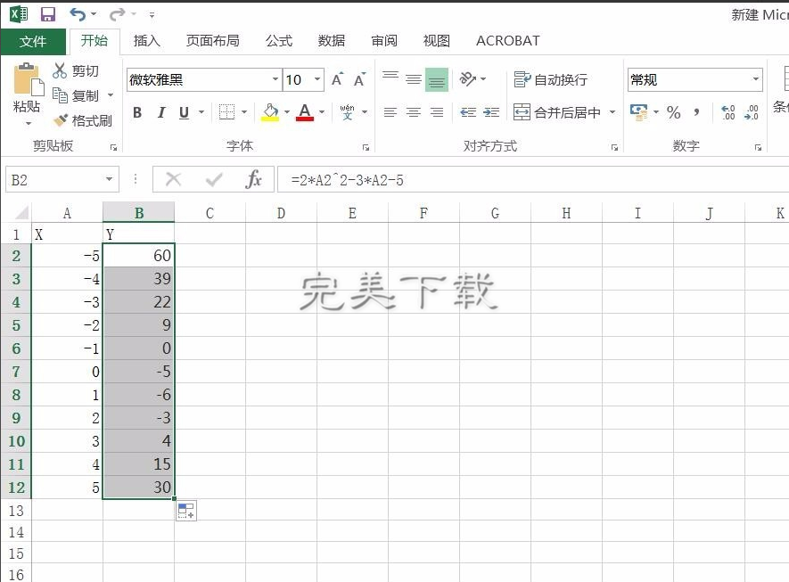Decrease font size with smaller A icon

coord(360,79)
